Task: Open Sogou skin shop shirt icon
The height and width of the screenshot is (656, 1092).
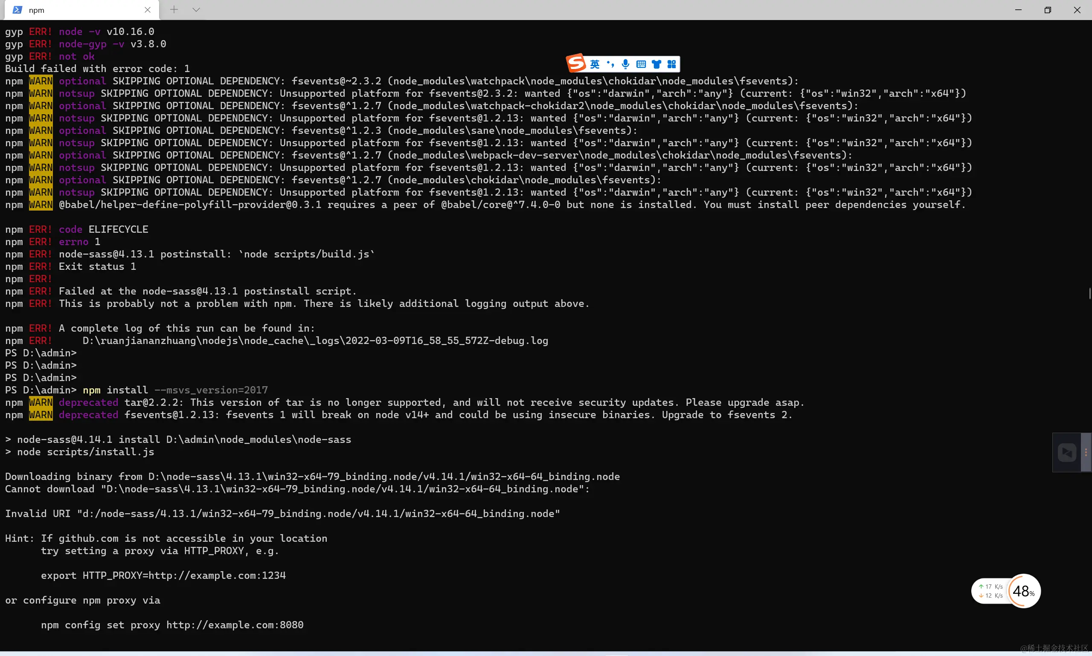Action: click(656, 64)
